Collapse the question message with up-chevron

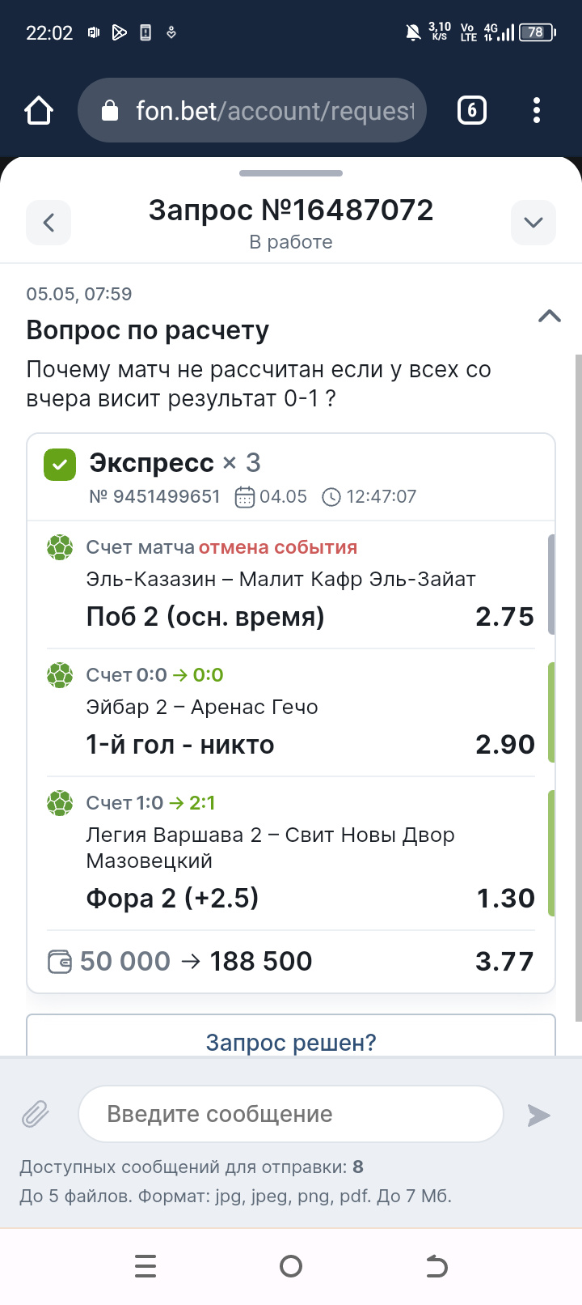[550, 316]
